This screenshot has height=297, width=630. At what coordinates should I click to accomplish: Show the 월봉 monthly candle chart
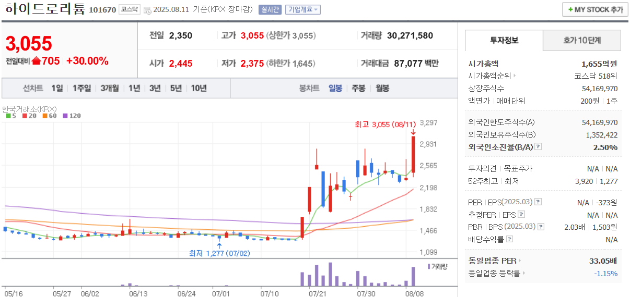pos(382,88)
